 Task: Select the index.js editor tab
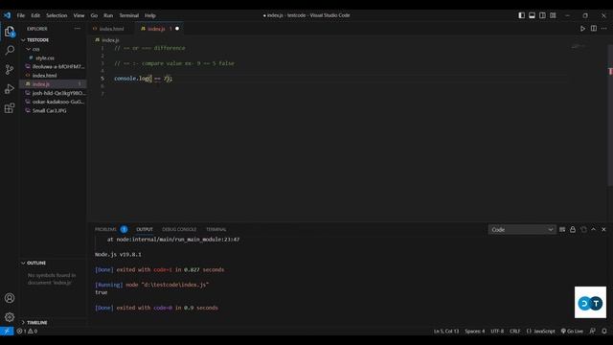pos(156,29)
